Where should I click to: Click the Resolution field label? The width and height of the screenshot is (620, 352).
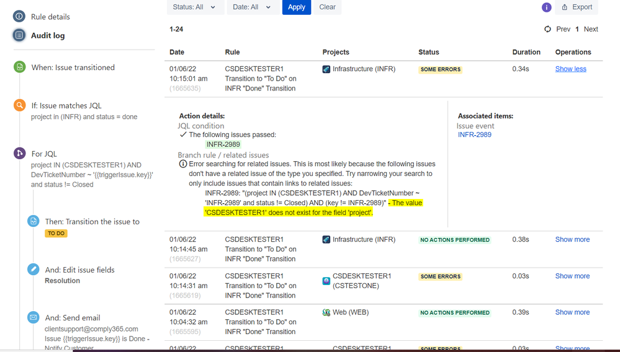[62, 281]
